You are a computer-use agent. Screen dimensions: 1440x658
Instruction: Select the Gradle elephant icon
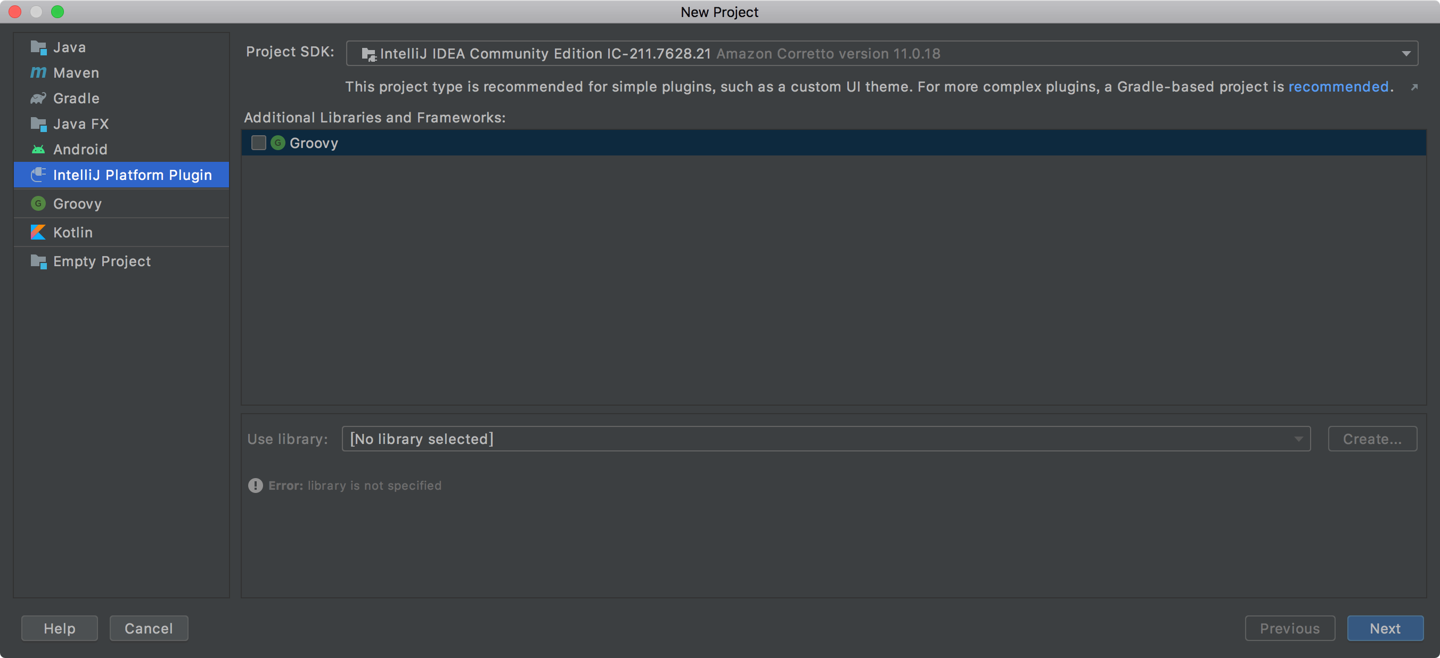pyautogui.click(x=38, y=98)
